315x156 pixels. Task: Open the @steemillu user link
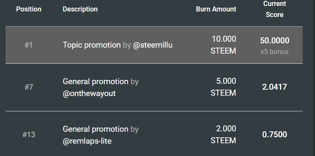tap(153, 45)
